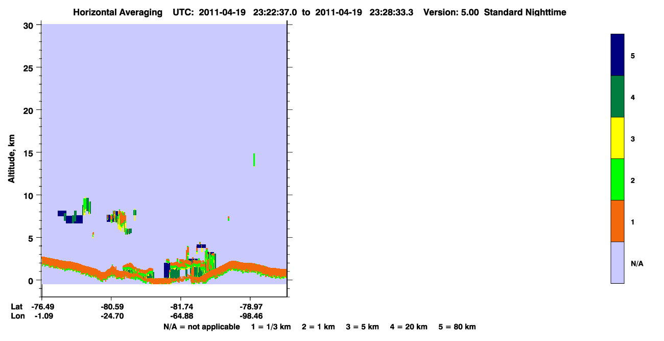Click the y-axis tick label '30'
The width and height of the screenshot is (664, 341).
point(29,25)
